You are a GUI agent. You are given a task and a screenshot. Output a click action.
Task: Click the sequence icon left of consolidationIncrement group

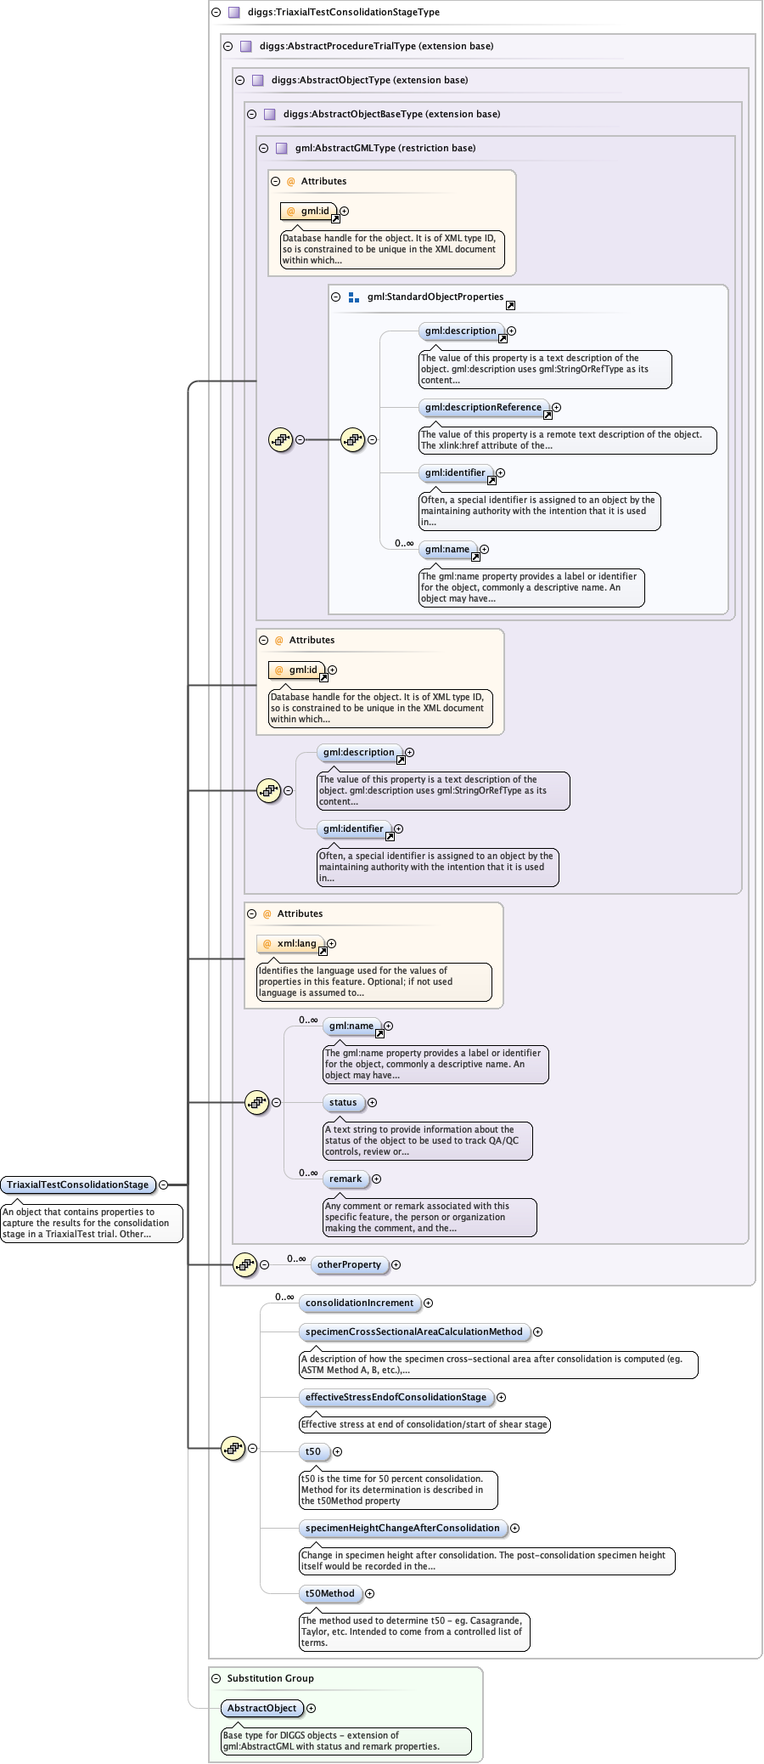233,1448
